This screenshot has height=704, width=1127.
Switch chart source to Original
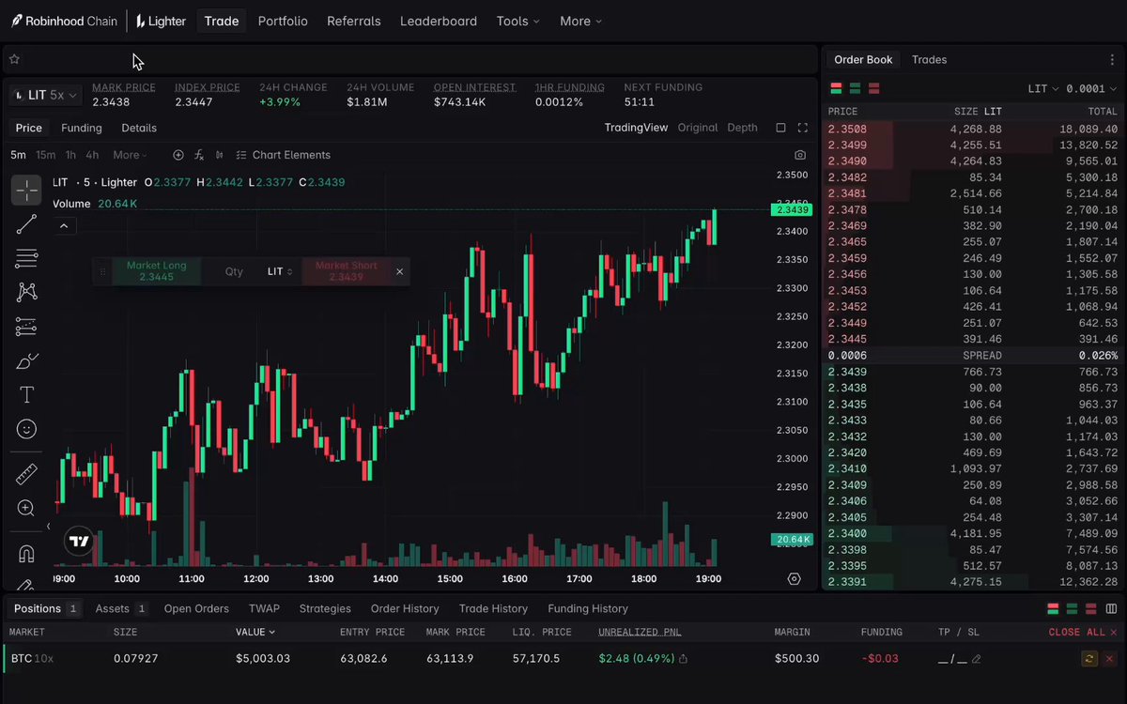coord(698,128)
